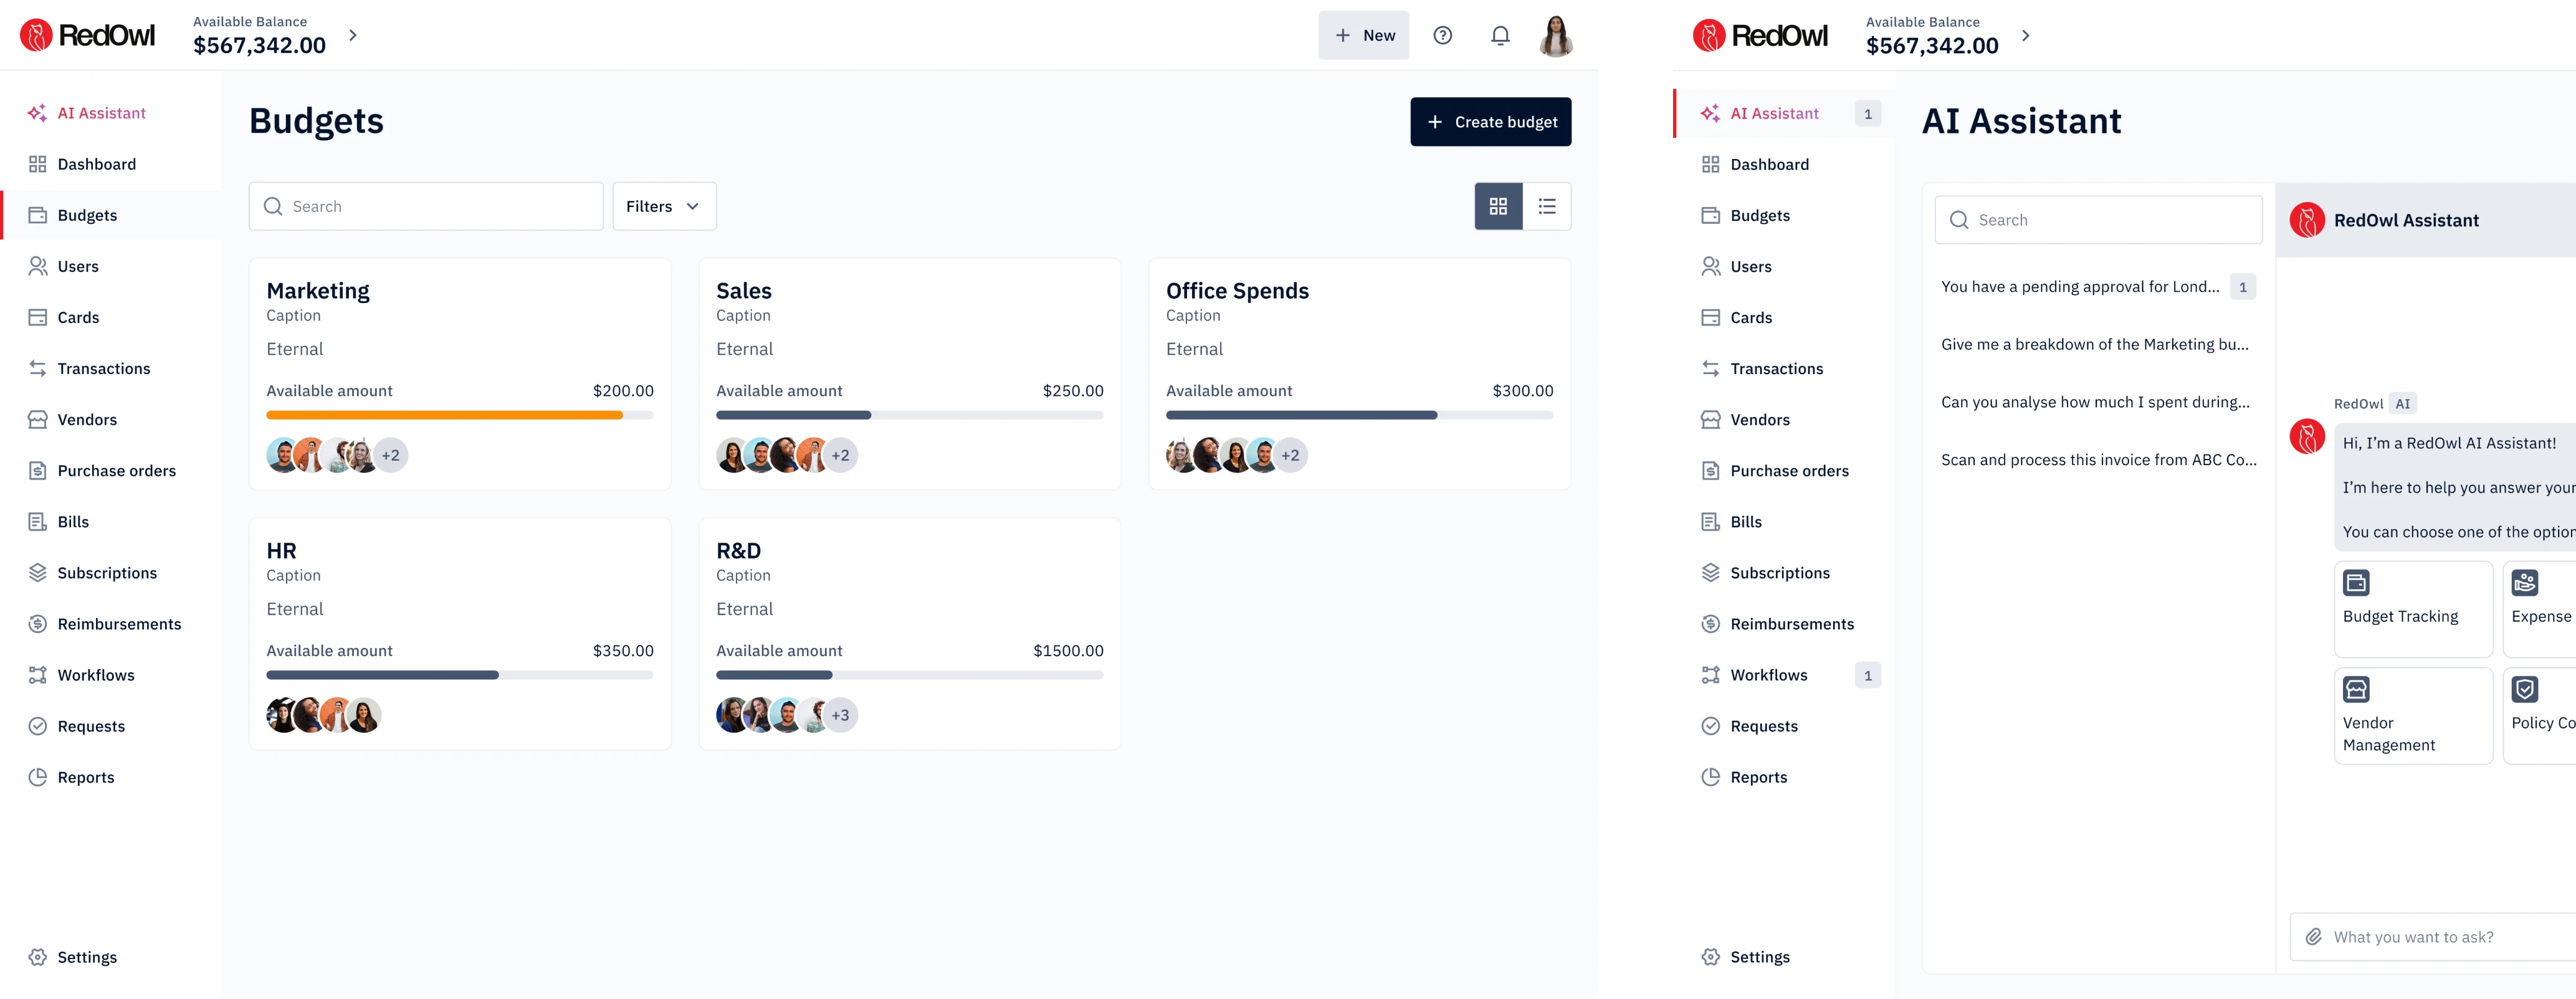
Task: Click the RedOwl logo in left header
Action: pos(88,36)
